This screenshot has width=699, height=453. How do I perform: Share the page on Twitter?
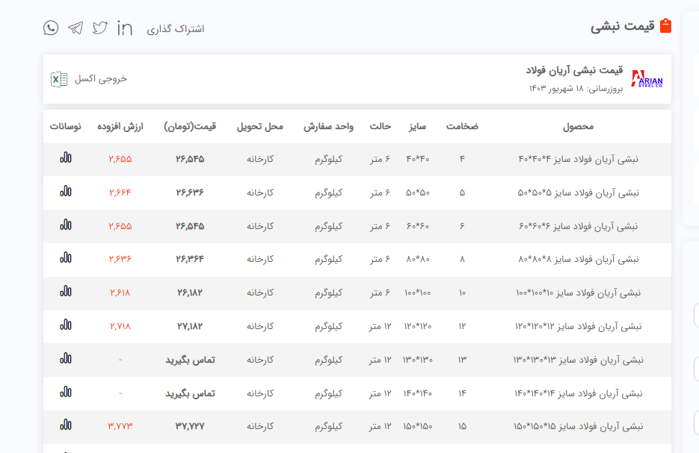tap(100, 28)
